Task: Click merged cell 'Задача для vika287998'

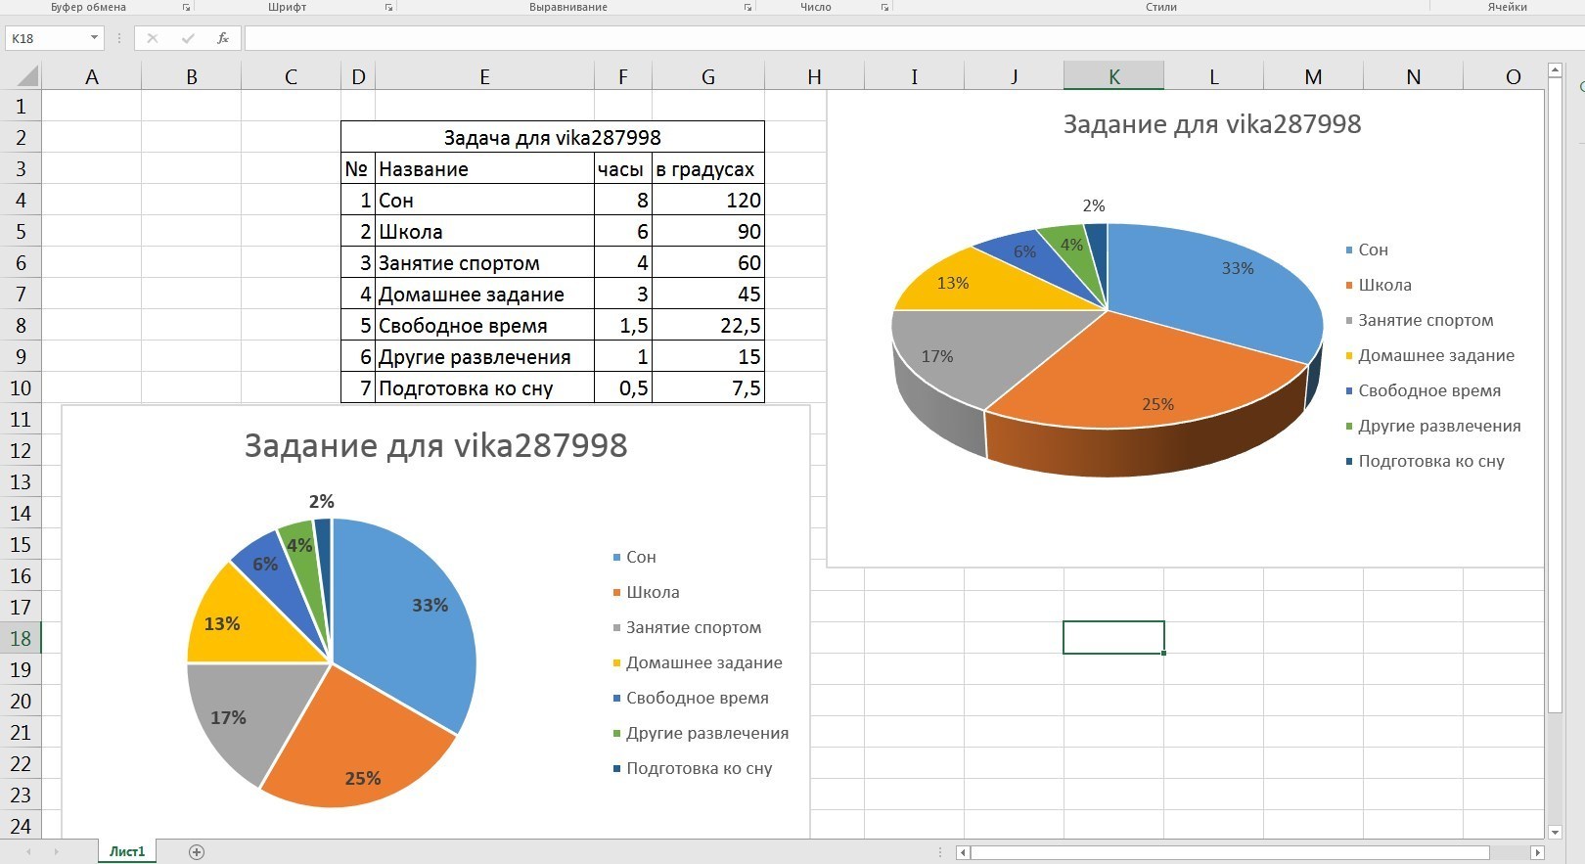Action: tap(553, 137)
